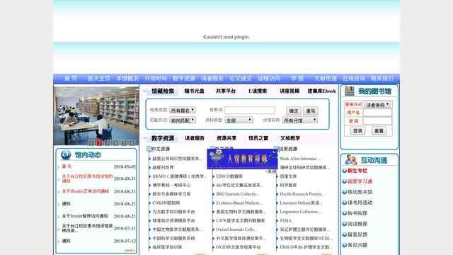Open the EBSCO数据库 link

pyautogui.click(x=229, y=176)
